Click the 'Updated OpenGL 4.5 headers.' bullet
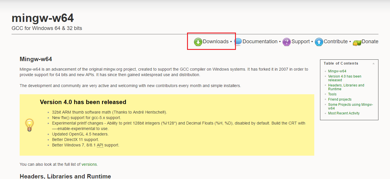 coord(80,134)
